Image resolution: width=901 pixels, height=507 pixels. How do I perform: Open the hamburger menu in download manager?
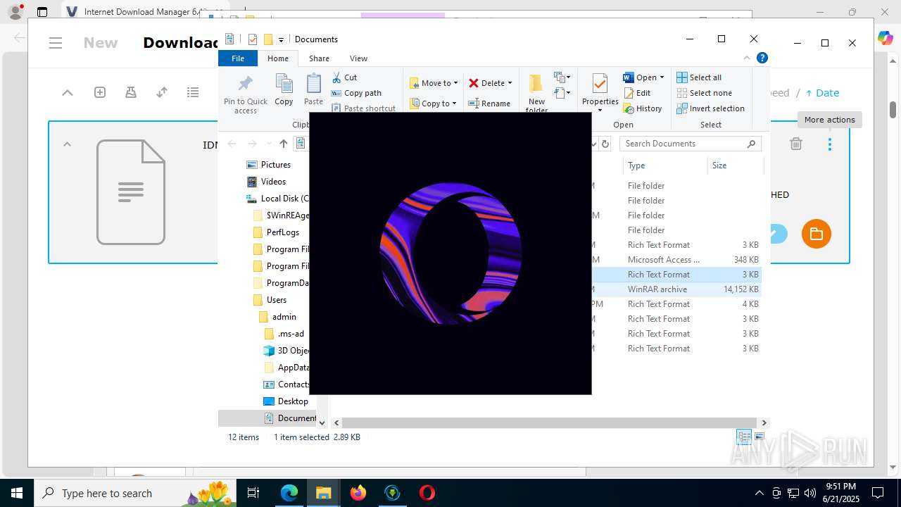pyautogui.click(x=56, y=43)
